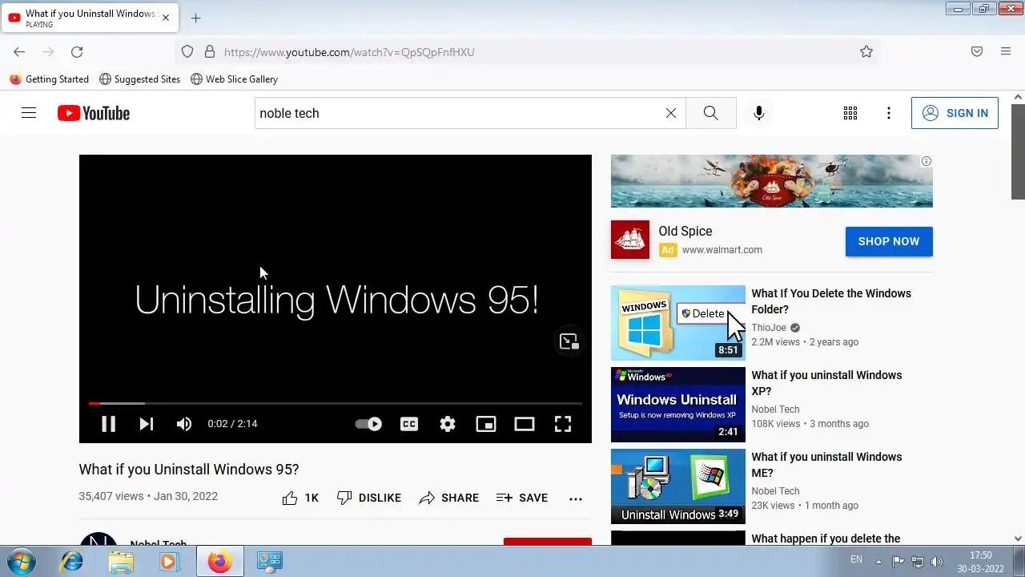Open 'What if you uninstall Windows XP?' title

click(826, 383)
